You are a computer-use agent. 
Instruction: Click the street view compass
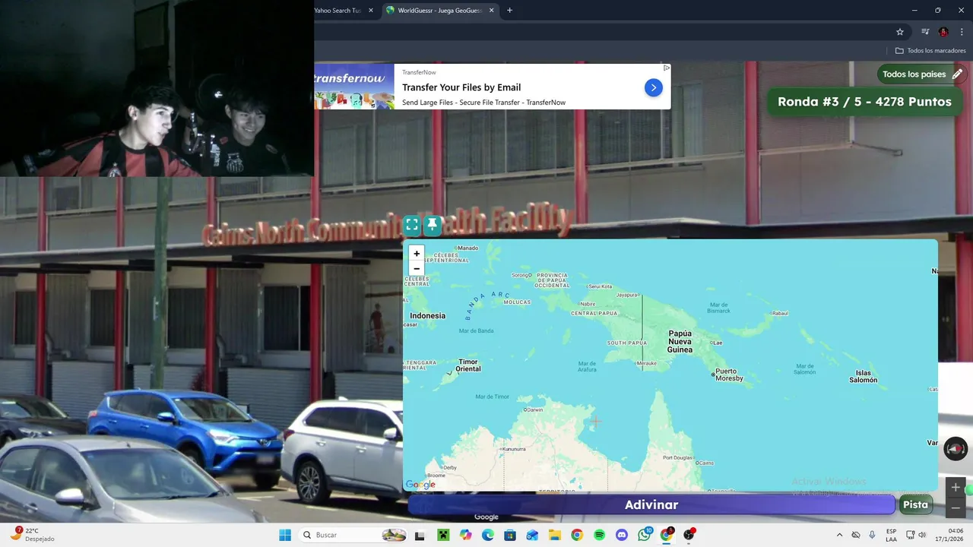pyautogui.click(x=956, y=448)
